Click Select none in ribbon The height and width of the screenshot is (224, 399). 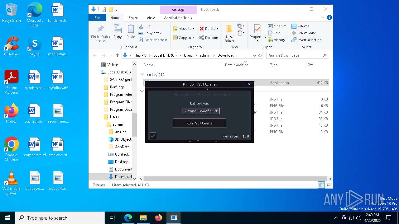(x=304, y=33)
